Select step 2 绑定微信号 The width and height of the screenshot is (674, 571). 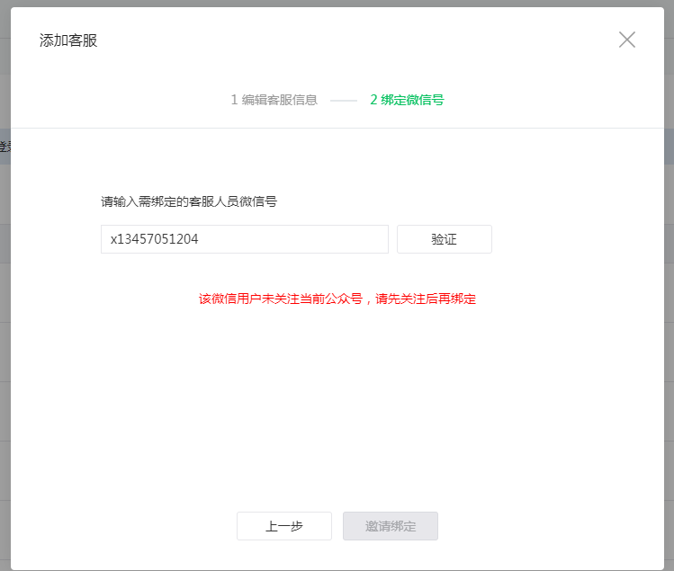(407, 100)
